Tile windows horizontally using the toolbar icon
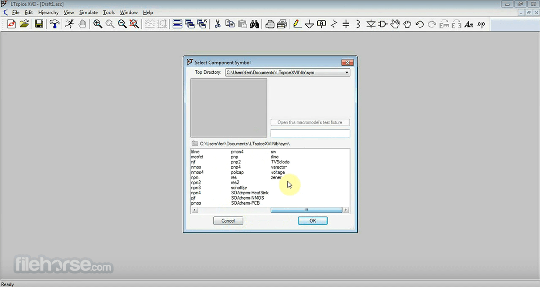This screenshot has width=540, height=287. tap(178, 24)
